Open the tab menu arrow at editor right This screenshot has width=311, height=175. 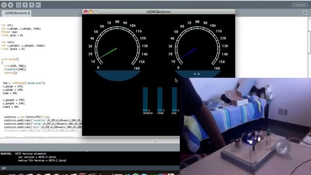click(305, 13)
